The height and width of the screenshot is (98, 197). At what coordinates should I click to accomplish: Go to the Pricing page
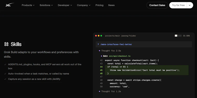pos(99,5)
